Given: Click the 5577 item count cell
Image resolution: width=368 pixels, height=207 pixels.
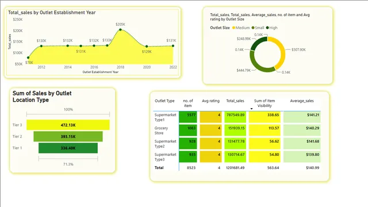Looking at the screenshot, I should click(x=188, y=117).
